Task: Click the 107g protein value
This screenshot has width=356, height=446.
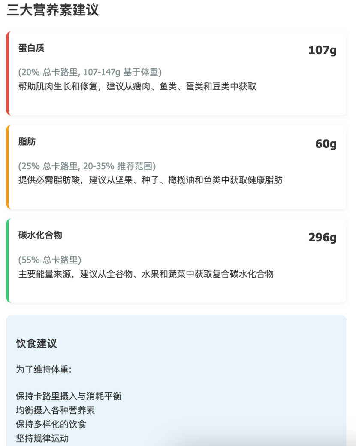Action: pyautogui.click(x=323, y=50)
